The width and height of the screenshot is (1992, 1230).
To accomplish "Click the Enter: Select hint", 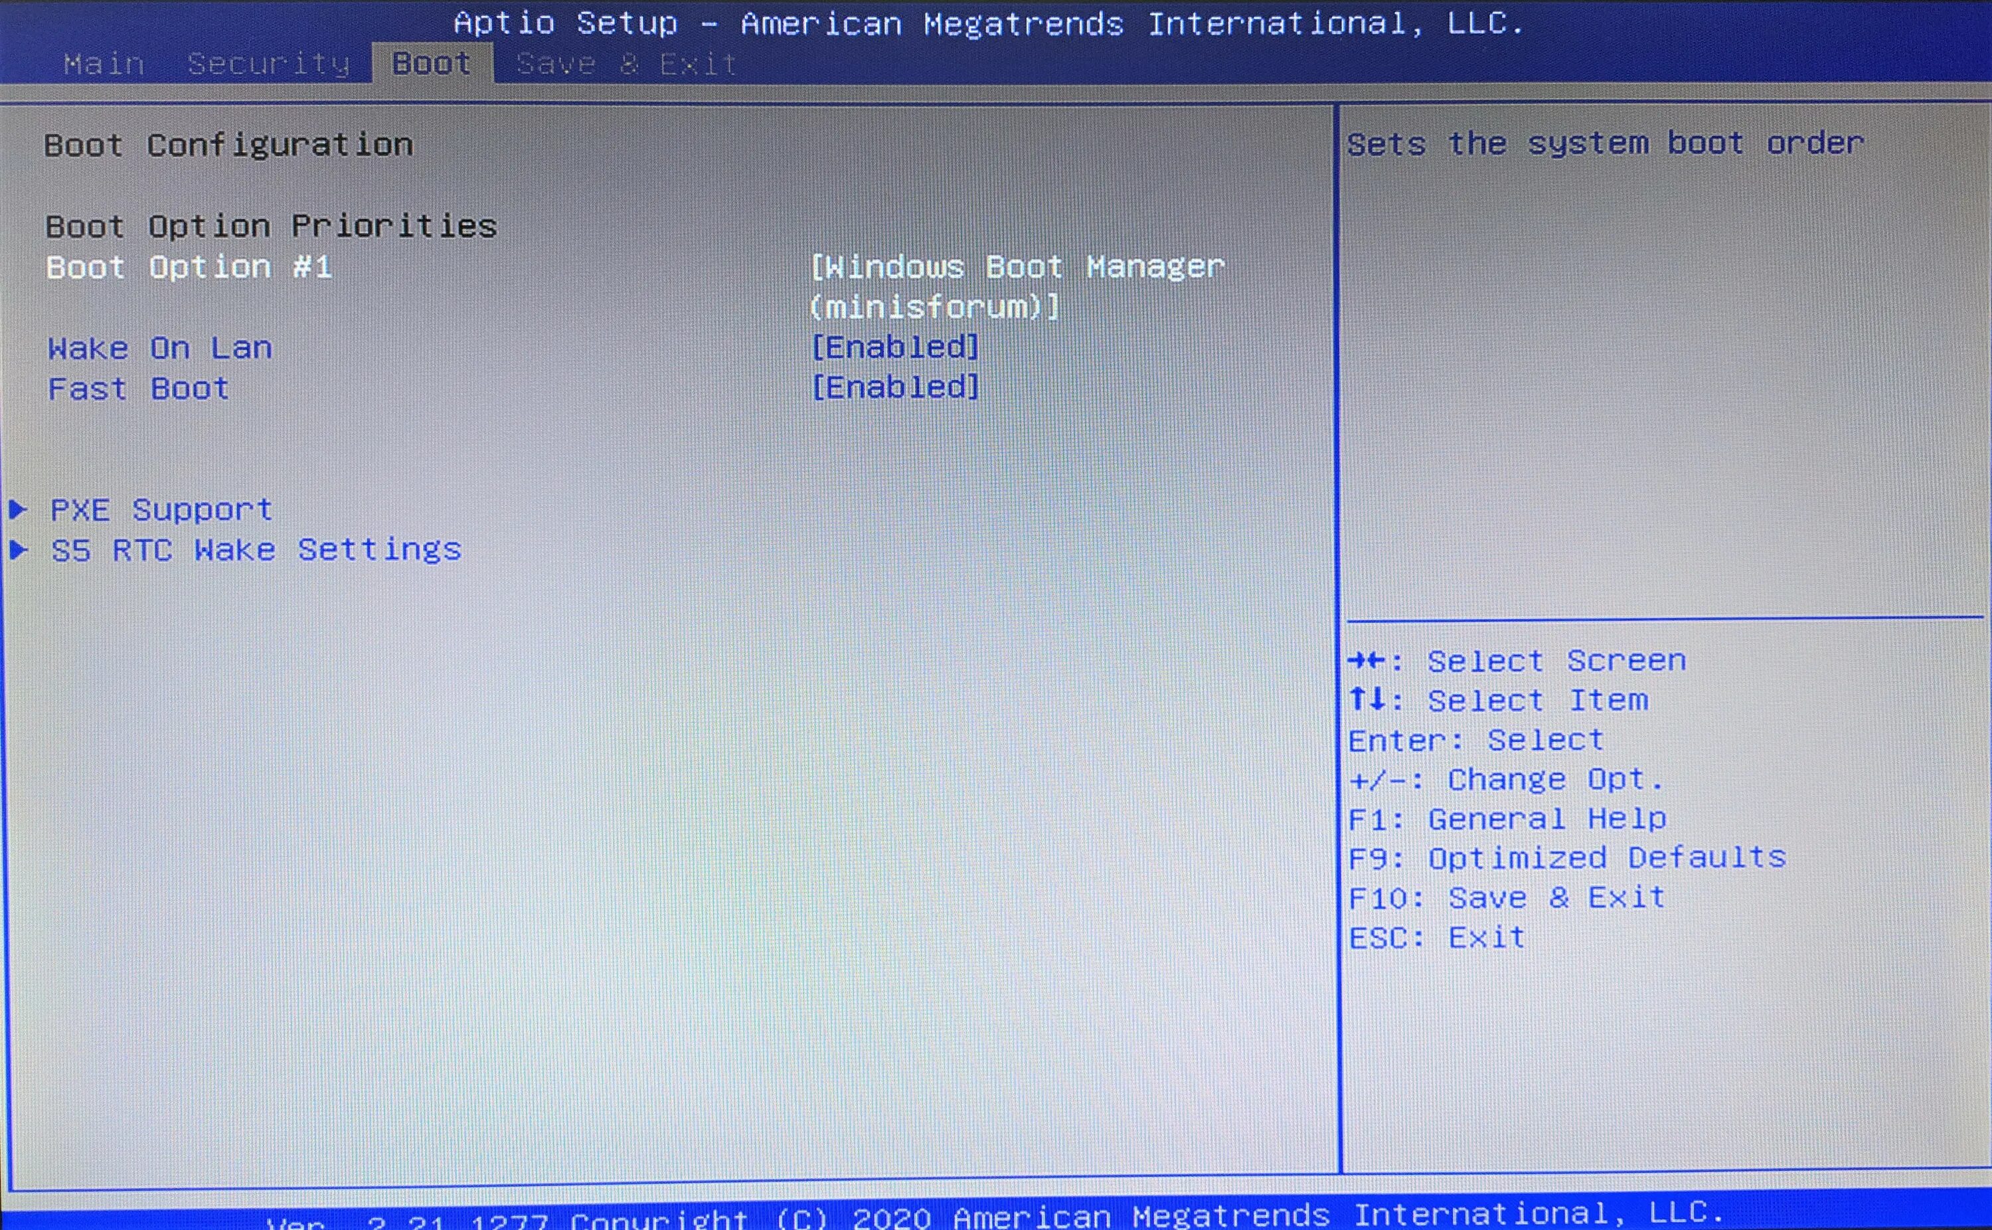I will [1477, 741].
